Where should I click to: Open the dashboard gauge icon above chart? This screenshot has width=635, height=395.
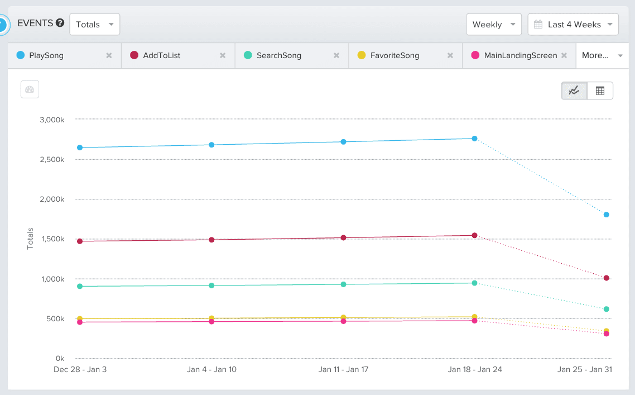tap(30, 89)
